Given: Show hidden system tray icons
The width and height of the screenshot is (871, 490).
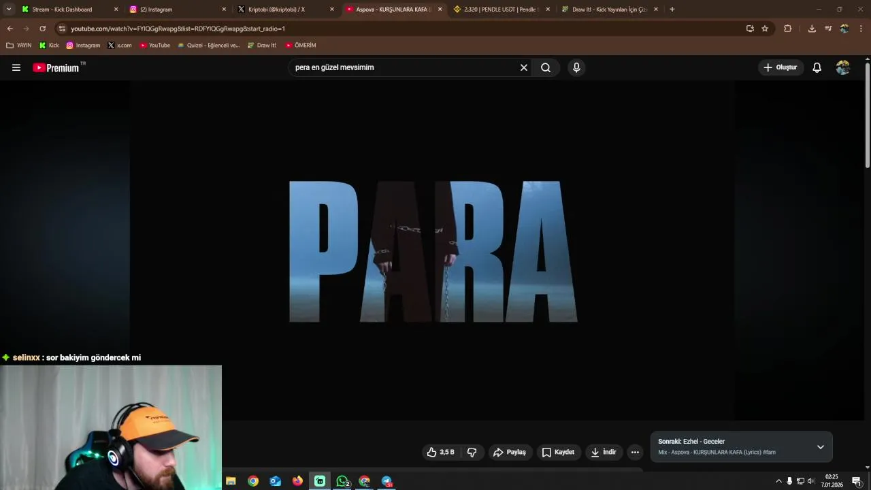Looking at the screenshot, I should click(x=778, y=481).
